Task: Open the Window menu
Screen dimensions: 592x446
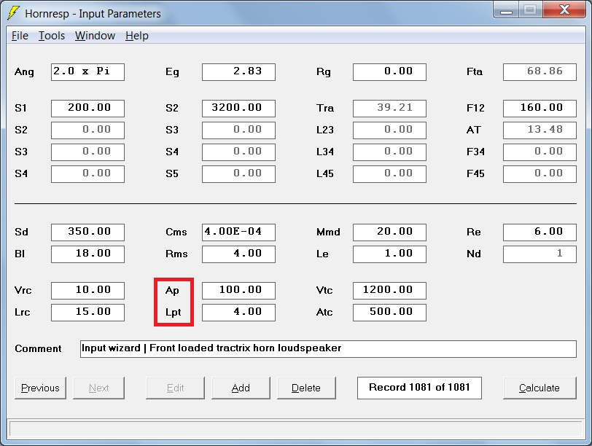Action: pyautogui.click(x=95, y=36)
